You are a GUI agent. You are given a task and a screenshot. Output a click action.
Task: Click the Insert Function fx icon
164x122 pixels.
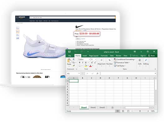[x=98, y=74]
